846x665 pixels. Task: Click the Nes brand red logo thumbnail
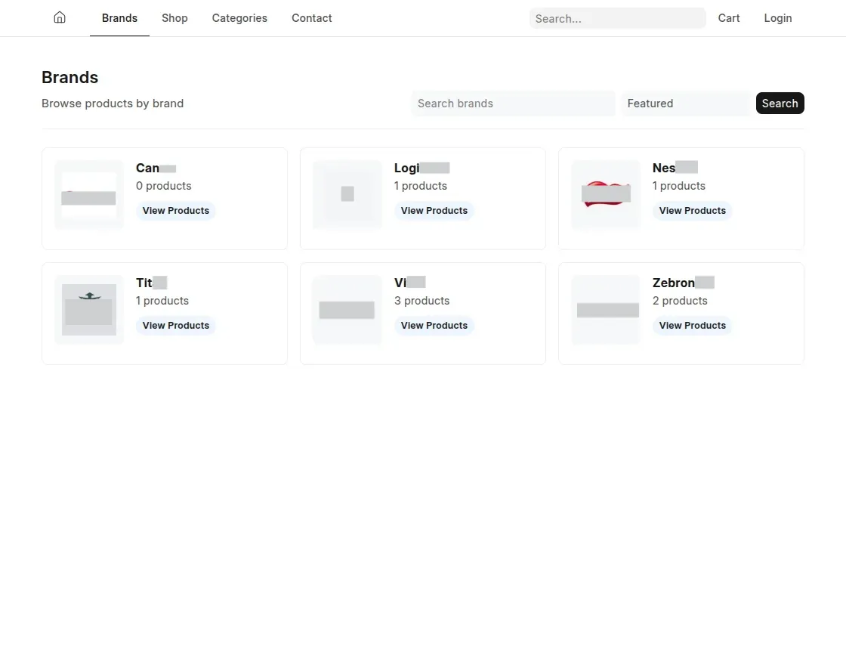[x=606, y=195]
